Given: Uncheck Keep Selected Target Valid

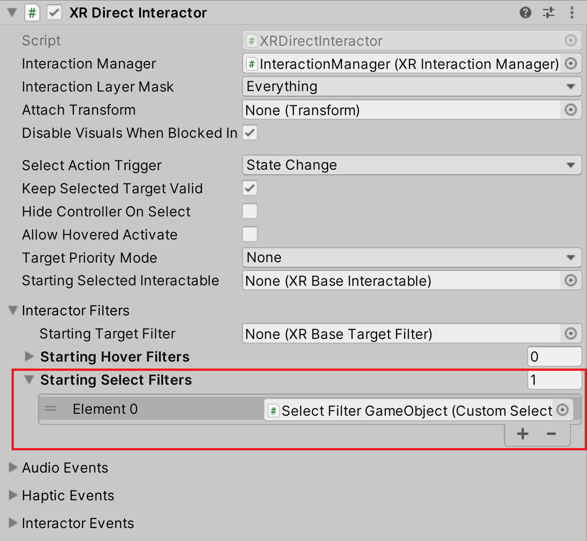Looking at the screenshot, I should coord(250,188).
